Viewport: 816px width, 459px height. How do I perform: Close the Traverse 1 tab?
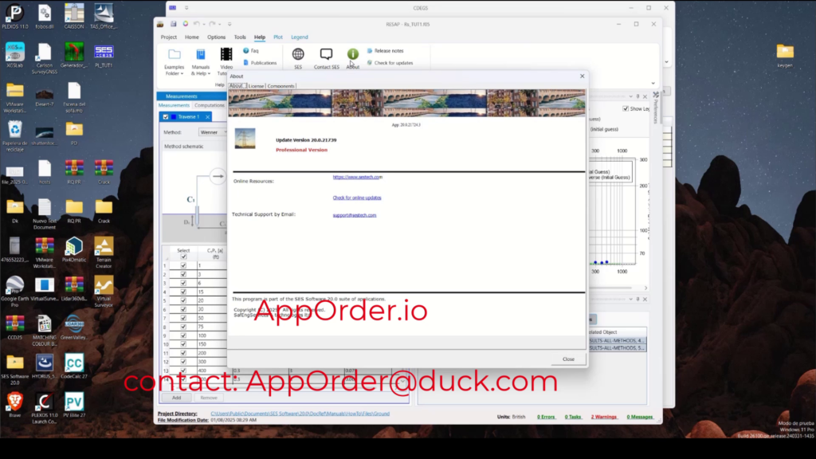coord(207,117)
